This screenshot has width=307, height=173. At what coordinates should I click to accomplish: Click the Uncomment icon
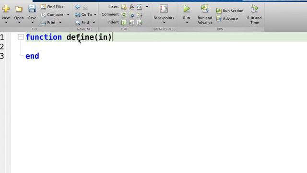(132, 15)
